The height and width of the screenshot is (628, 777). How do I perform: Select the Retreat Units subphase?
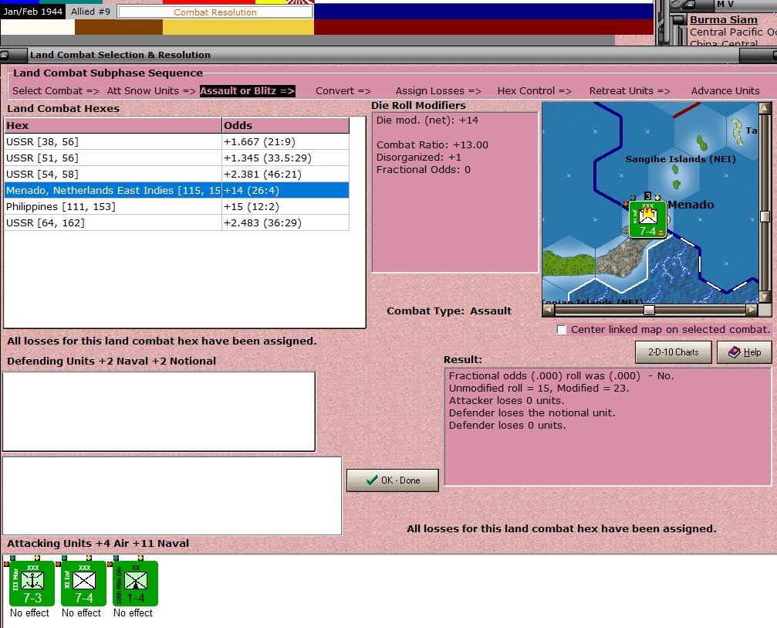[630, 91]
